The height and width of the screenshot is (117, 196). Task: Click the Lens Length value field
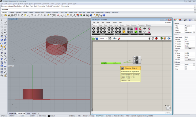point(190,37)
